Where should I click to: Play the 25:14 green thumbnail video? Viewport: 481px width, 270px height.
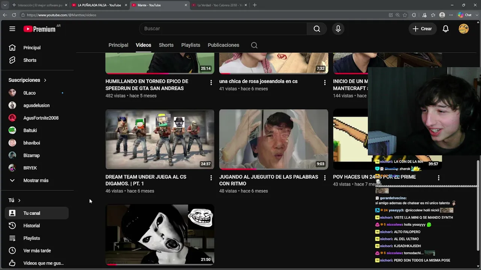click(160, 63)
